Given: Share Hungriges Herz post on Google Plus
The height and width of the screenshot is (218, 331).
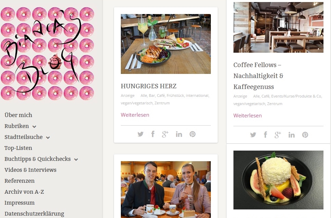Looking at the screenshot, I should 165,134.
